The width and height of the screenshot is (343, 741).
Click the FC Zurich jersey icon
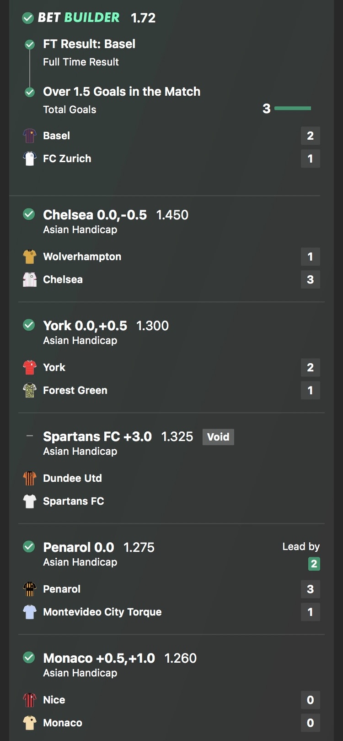coord(30,158)
